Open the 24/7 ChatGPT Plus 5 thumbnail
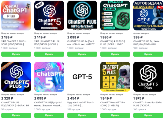Viewport: 165px width, 119px height. (x=49, y=16)
